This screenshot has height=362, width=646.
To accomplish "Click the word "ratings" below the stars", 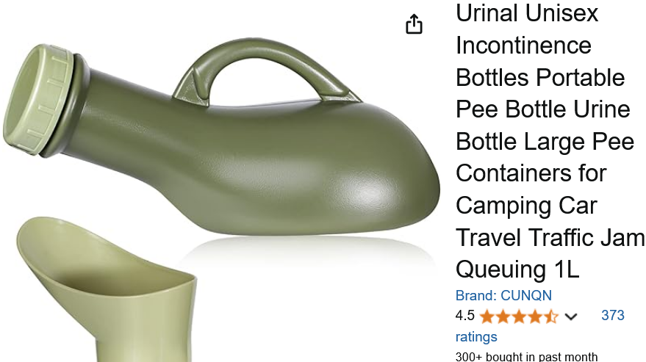I will click(476, 337).
